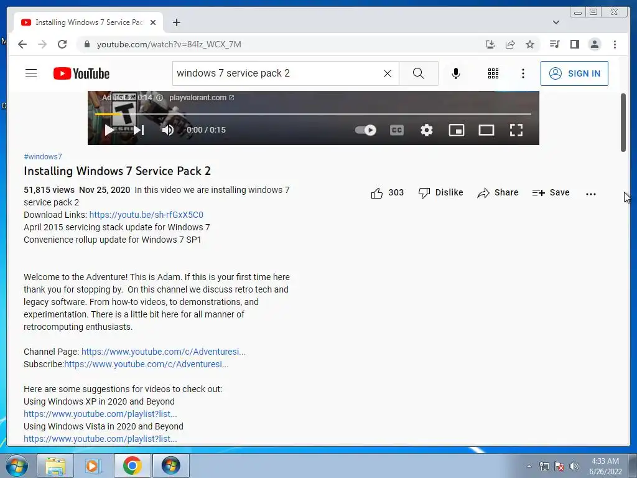Open the Action Center flag icon
Image resolution: width=637 pixels, height=478 pixels.
coord(559,466)
